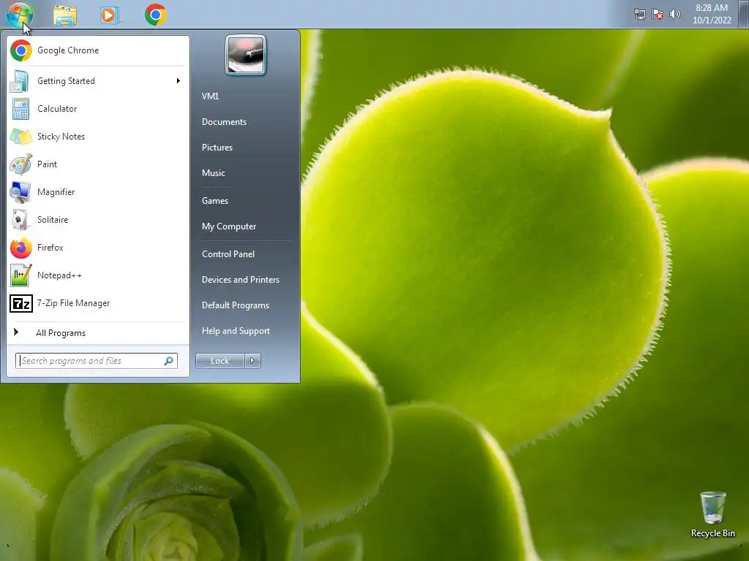Viewport: 749px width, 561px height.
Task: Open Control Panel
Action: (228, 254)
